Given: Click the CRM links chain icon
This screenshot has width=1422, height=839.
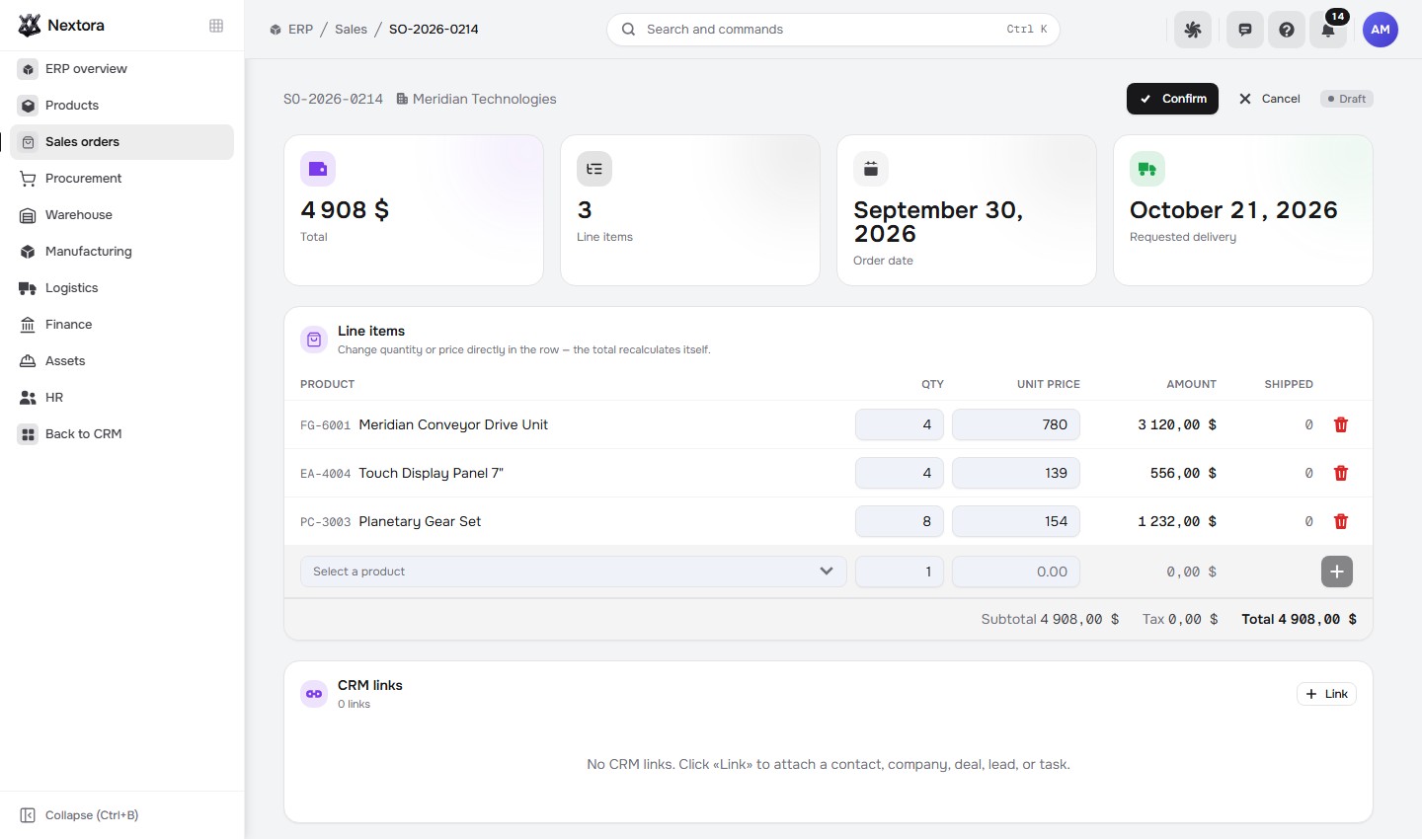Looking at the screenshot, I should coord(314,694).
